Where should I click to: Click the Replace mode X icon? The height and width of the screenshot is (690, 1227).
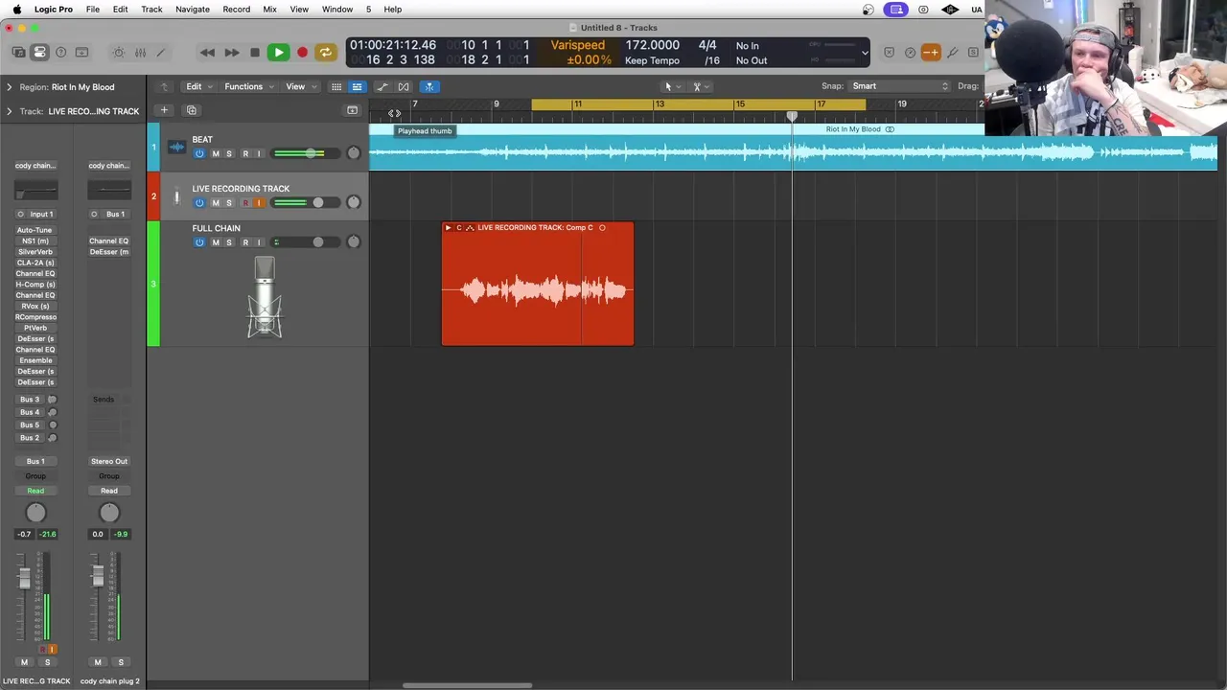click(x=889, y=52)
